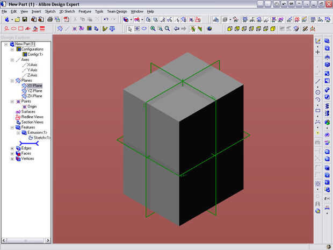Image resolution: width=333 pixels, height=250 pixels.
Task: Select the XY-Plane in the tree
Action: [x=34, y=86]
